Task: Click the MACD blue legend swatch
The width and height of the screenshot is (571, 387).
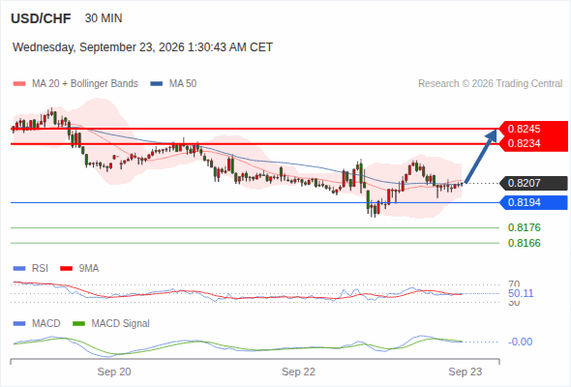Action: click(x=19, y=324)
